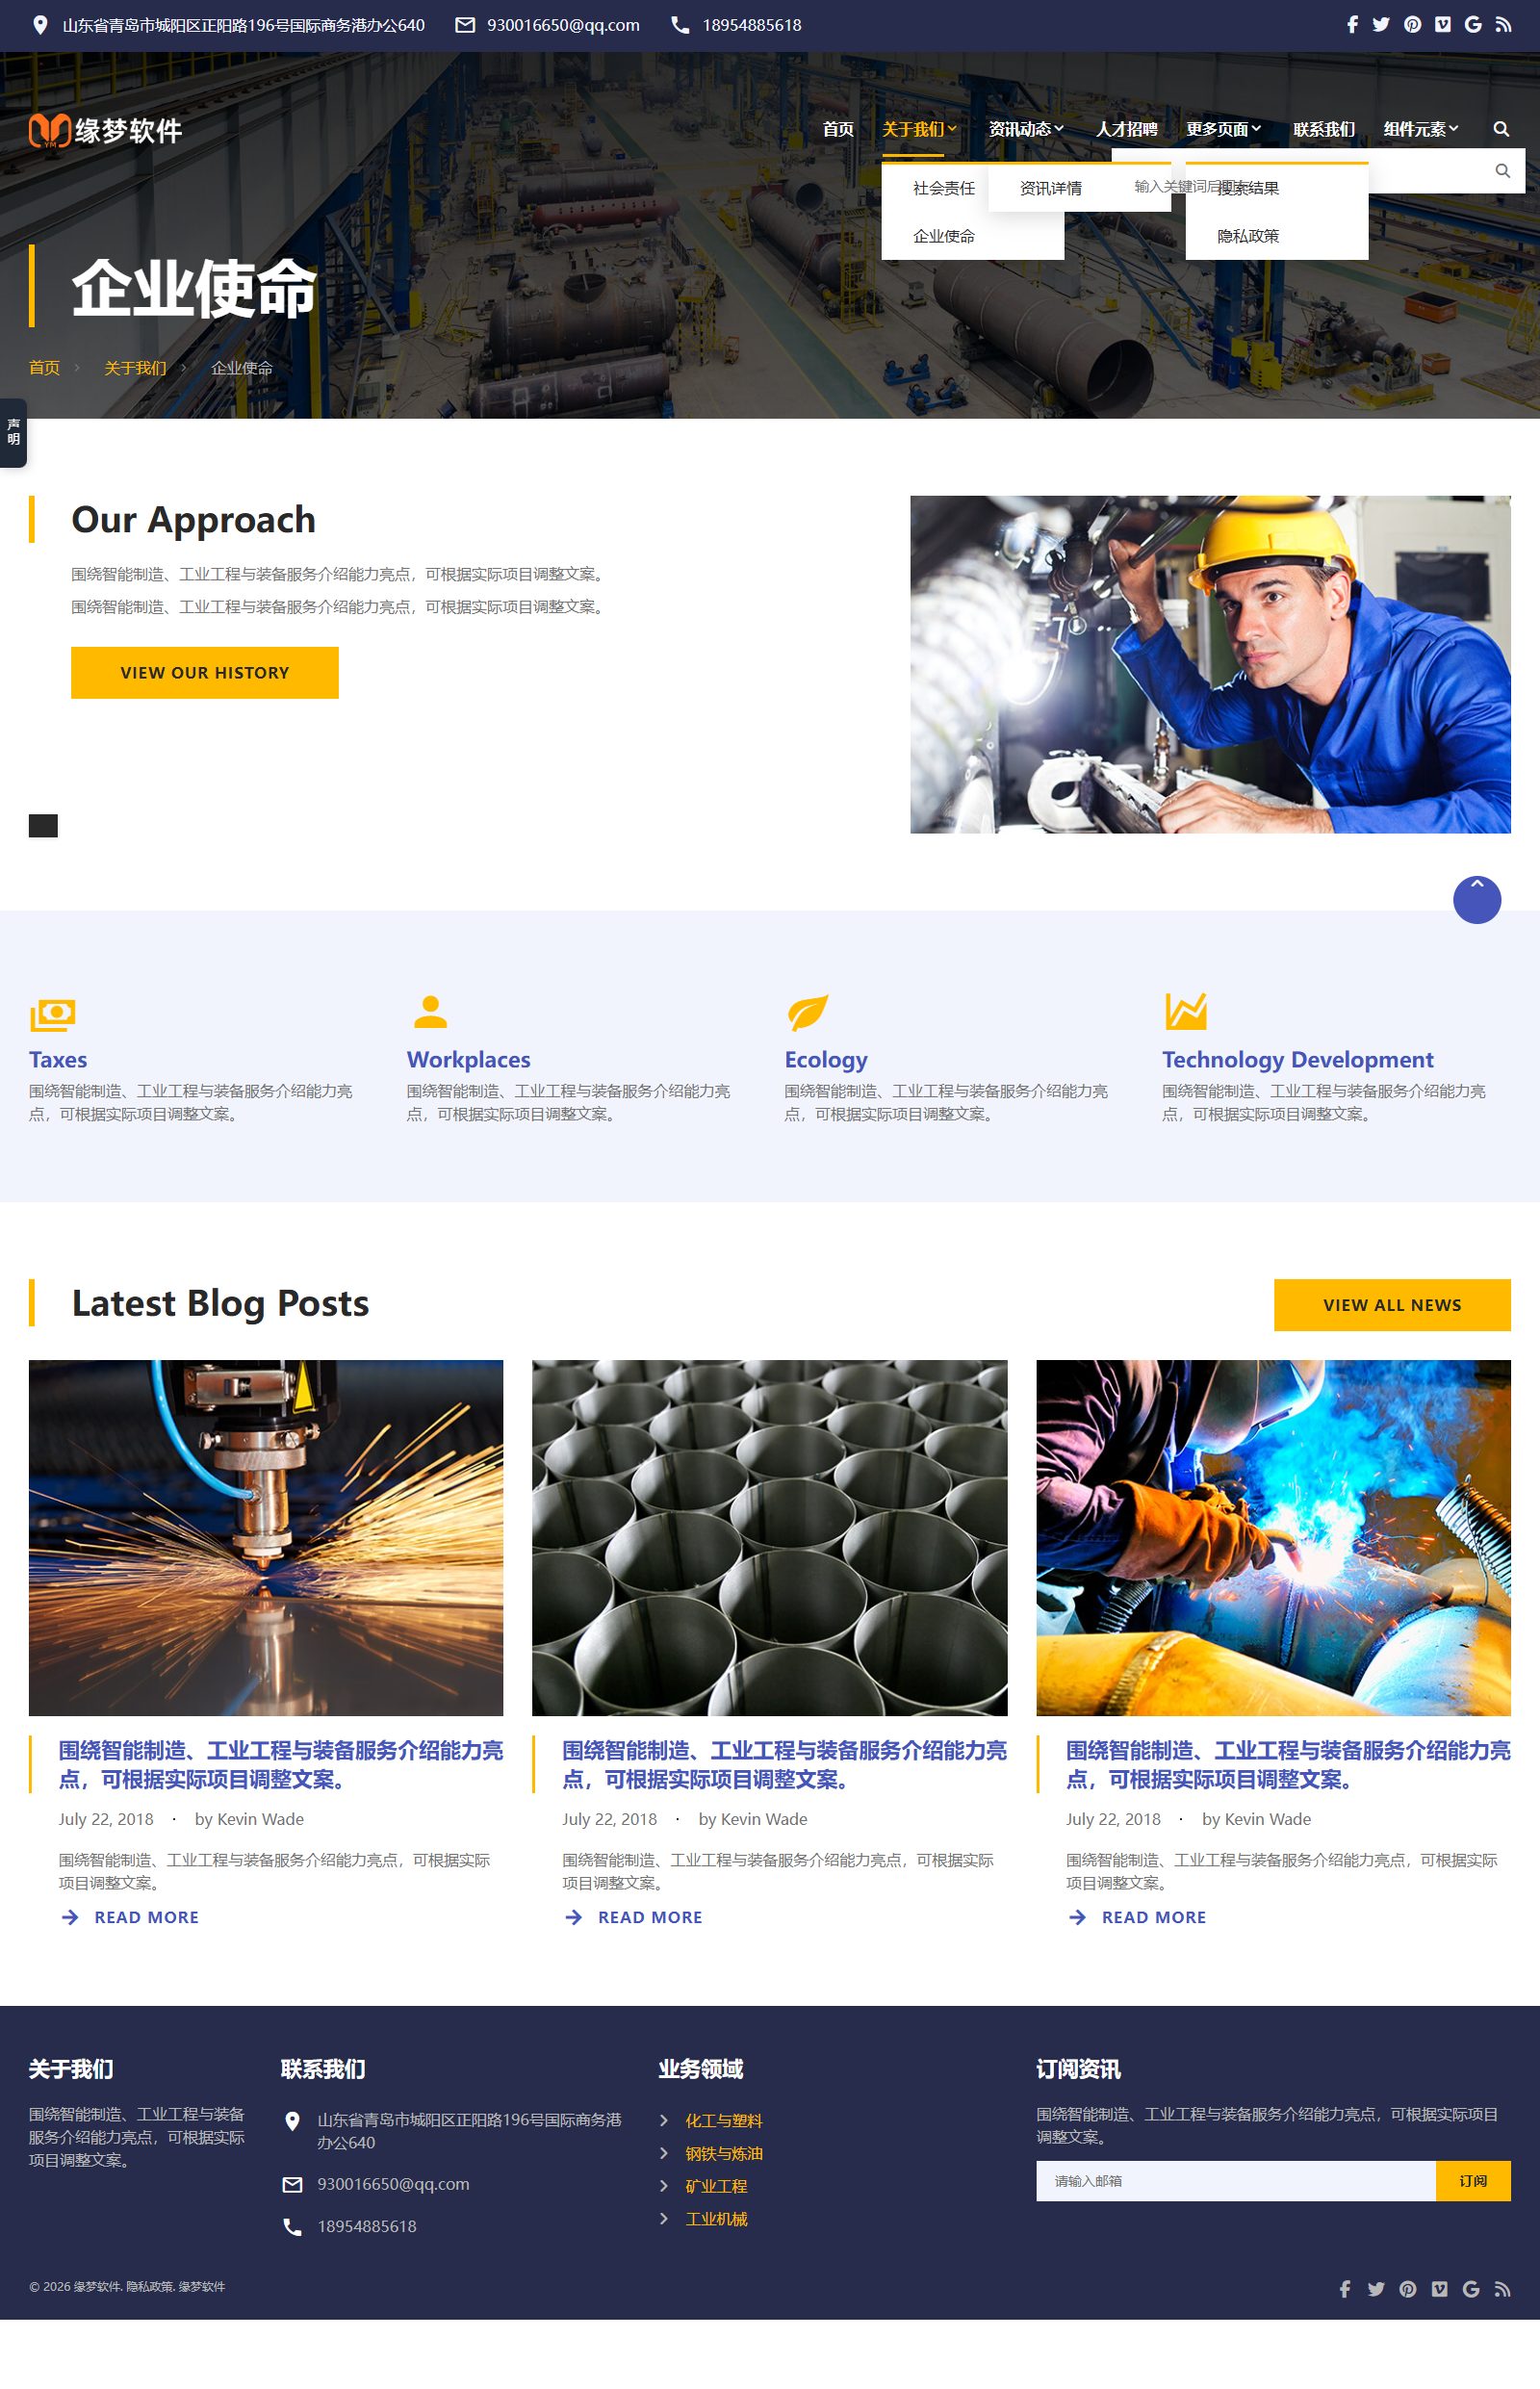
Task: Click the VIEW OUR HISTORY button
Action: [x=205, y=673]
